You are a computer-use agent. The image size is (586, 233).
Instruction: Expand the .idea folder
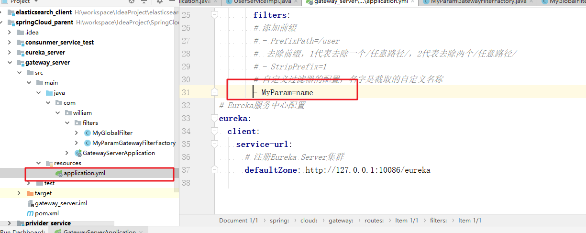pyautogui.click(x=10, y=32)
